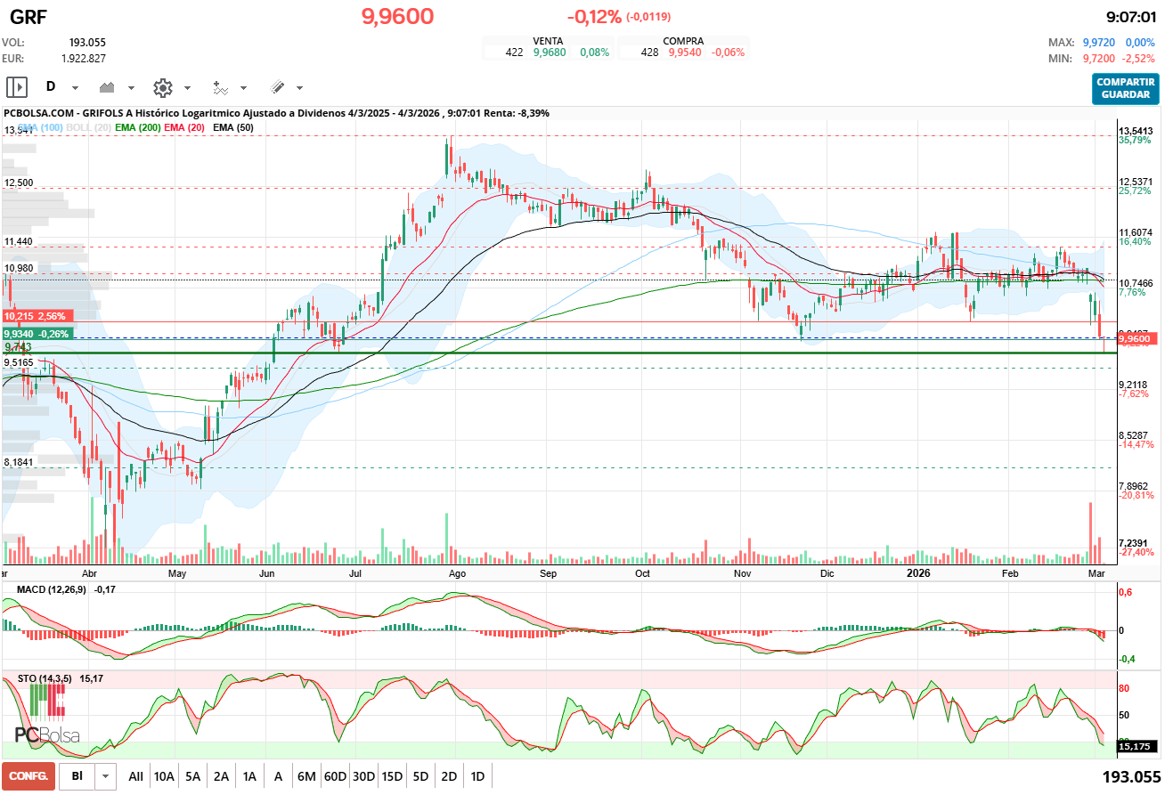Toggle the BOLL (20) indicator label
1173x795 pixels.
click(91, 128)
